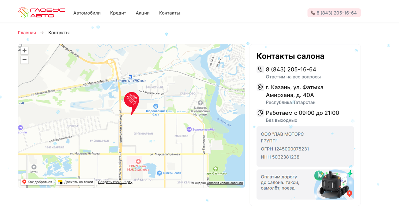Click the ГКБ № 7 hospital icon
The width and height of the screenshot is (399, 211).
click(138, 161)
